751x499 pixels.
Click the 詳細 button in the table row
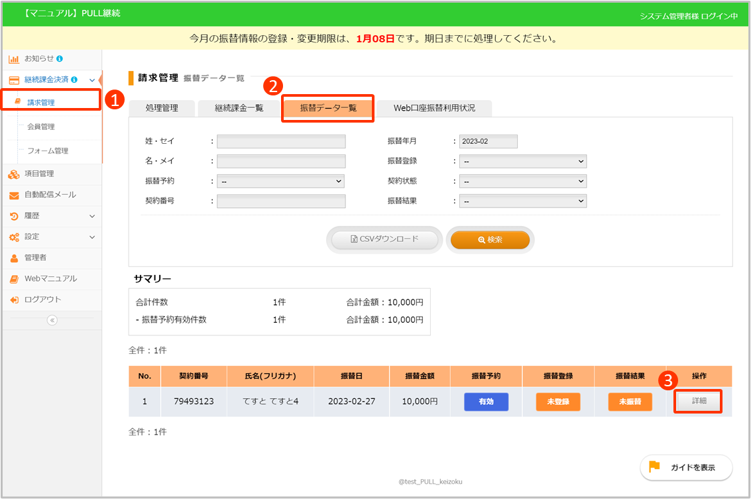click(x=699, y=402)
